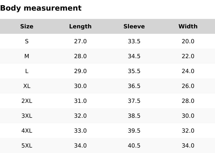Screen dimensions: 215x153
Task: Click the Length column header
Action: [x=80, y=27]
